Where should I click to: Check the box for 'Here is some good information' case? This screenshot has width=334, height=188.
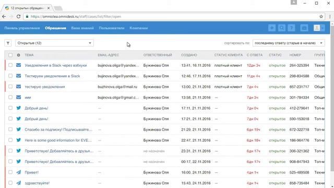coord(10,140)
